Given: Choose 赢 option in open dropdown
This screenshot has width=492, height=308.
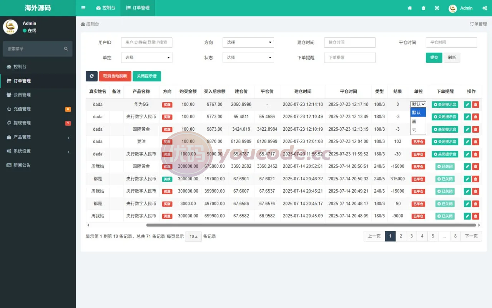Looking at the screenshot, I should pyautogui.click(x=418, y=122).
